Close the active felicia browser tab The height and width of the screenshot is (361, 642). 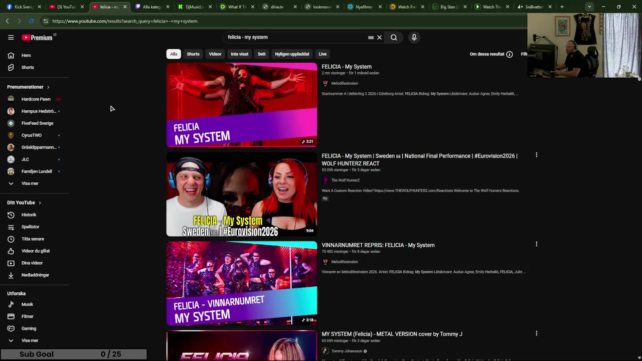click(x=125, y=7)
